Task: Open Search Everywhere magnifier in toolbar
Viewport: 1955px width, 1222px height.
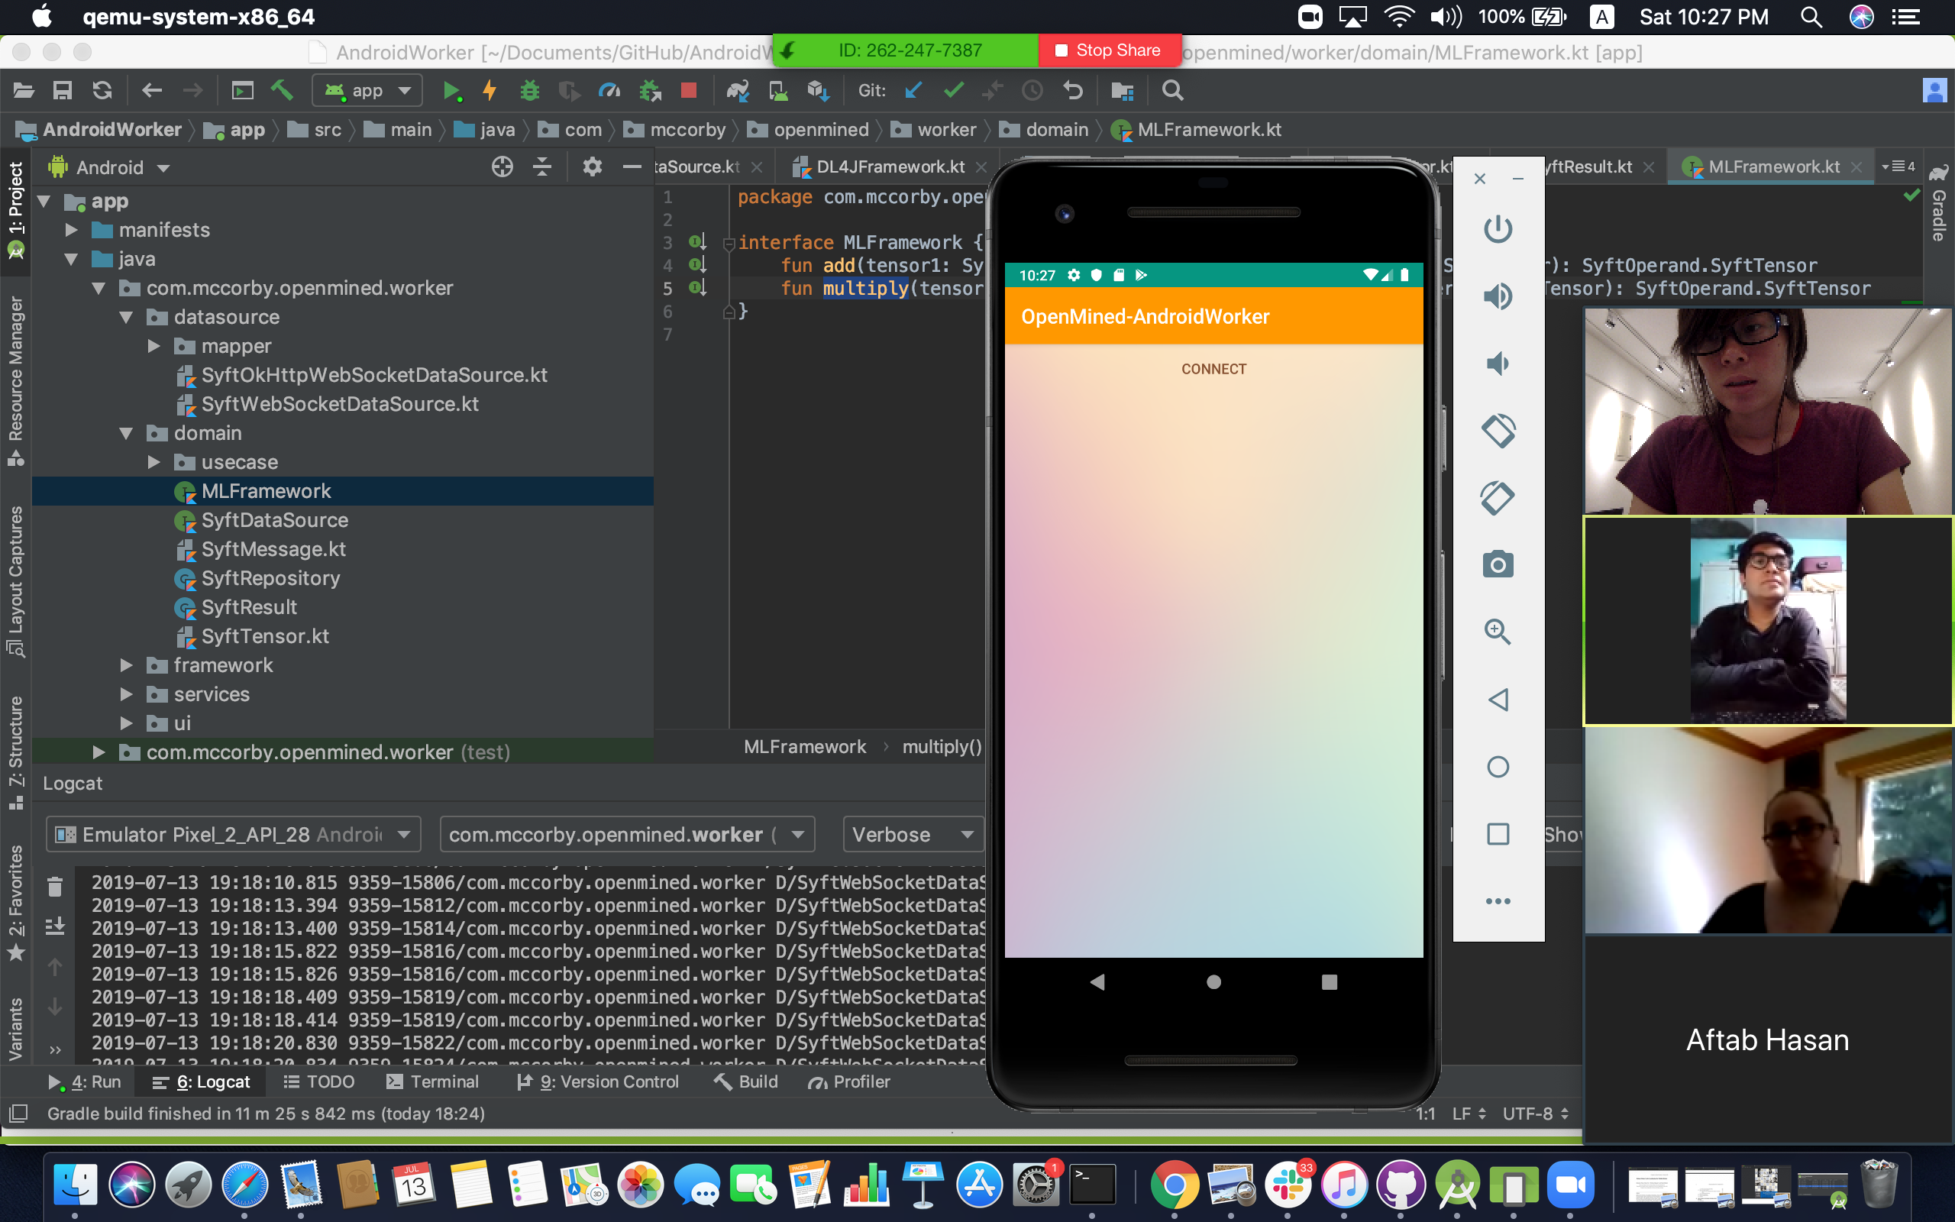Action: click(x=1172, y=91)
